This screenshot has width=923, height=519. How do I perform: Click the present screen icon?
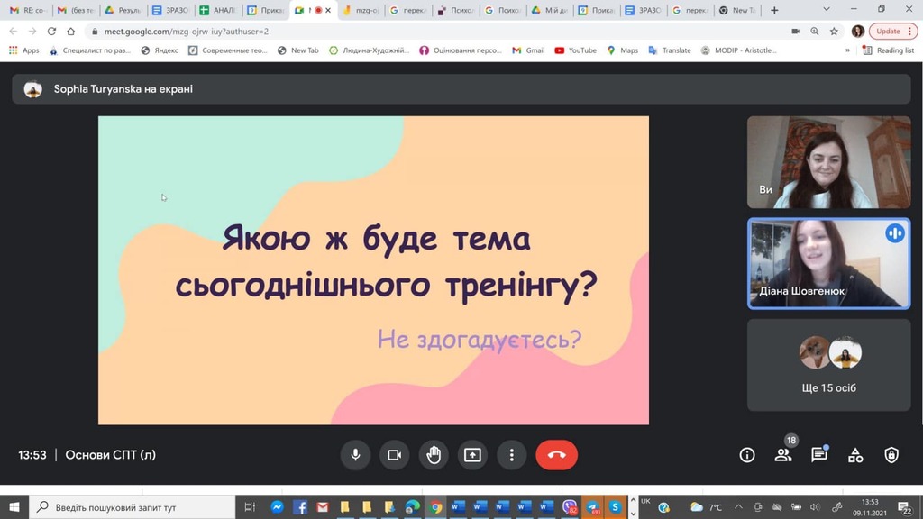[x=472, y=455]
